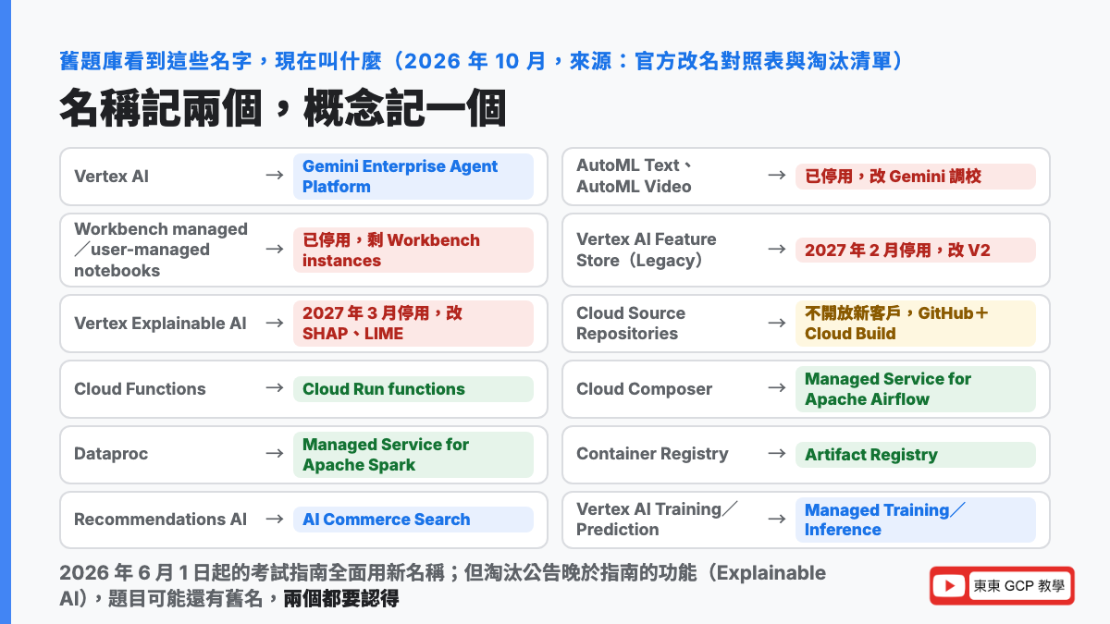Click the arrow in the Cloud Functions row
The image size is (1110, 624).
pyautogui.click(x=274, y=388)
